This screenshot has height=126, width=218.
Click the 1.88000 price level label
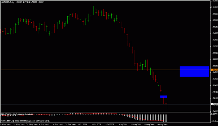click(215, 59)
